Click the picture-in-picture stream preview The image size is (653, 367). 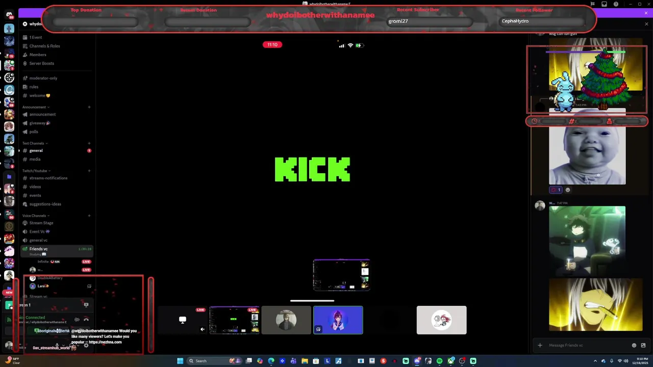click(x=341, y=275)
